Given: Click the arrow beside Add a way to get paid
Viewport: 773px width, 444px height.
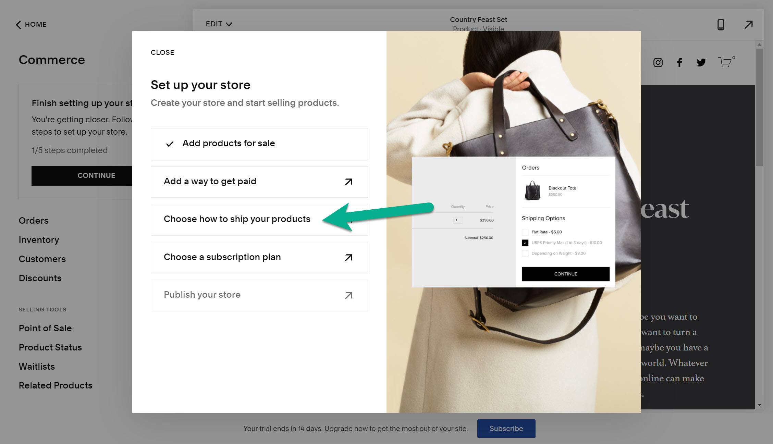Looking at the screenshot, I should click(x=348, y=182).
